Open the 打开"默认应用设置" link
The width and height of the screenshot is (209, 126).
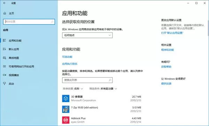point(172,33)
